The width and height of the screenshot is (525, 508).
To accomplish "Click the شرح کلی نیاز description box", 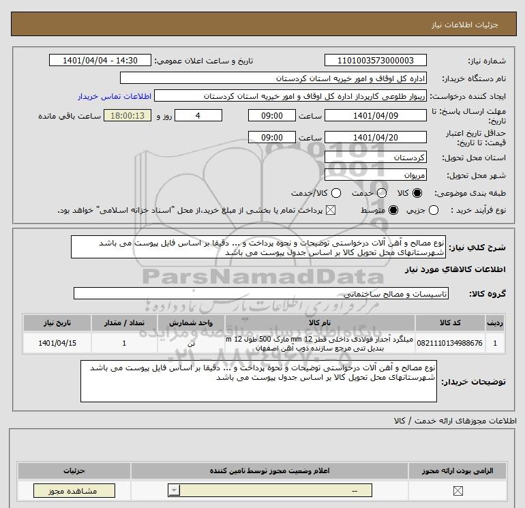I will point(258,247).
